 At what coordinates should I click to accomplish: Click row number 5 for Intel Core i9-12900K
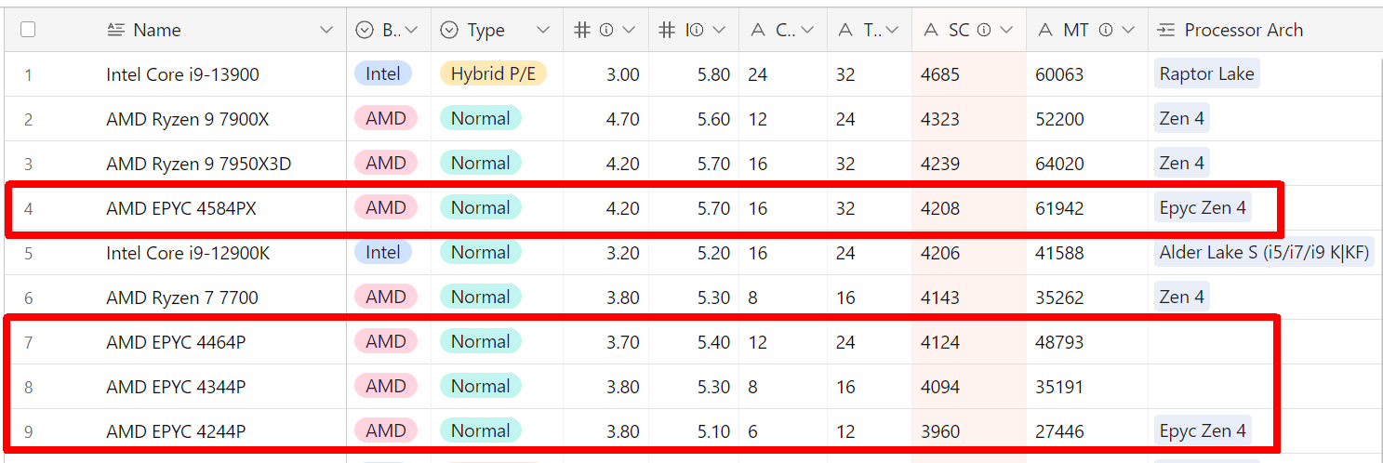point(28,253)
